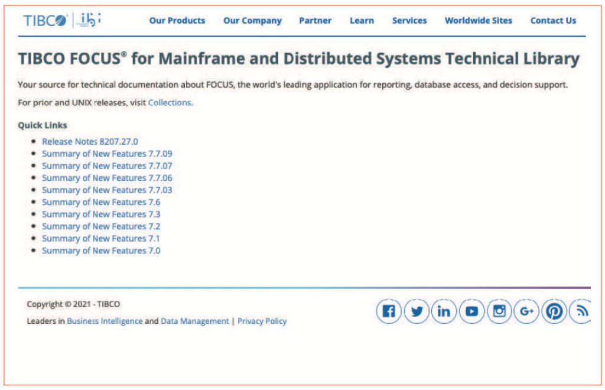Screen dimensions: 605x390
Task: Open the RSS feed icon
Action: click(580, 311)
